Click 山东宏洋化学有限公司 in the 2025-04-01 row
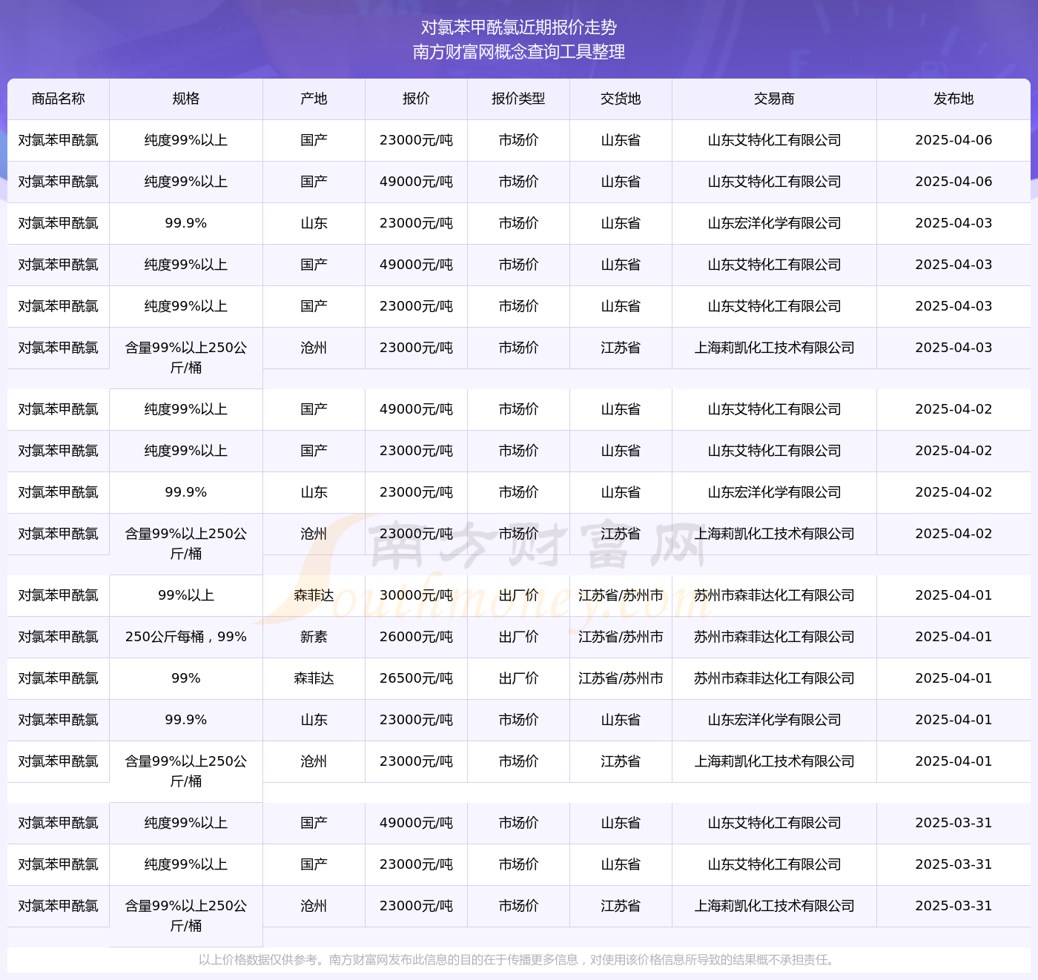The width and height of the screenshot is (1038, 980). [x=774, y=720]
